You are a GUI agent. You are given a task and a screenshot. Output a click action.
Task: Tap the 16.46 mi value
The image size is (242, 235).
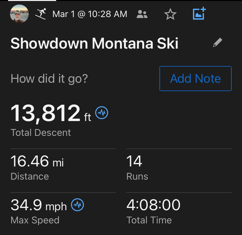(x=37, y=161)
